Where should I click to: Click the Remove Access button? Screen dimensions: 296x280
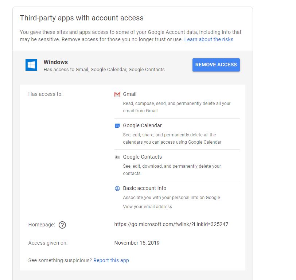click(x=216, y=65)
